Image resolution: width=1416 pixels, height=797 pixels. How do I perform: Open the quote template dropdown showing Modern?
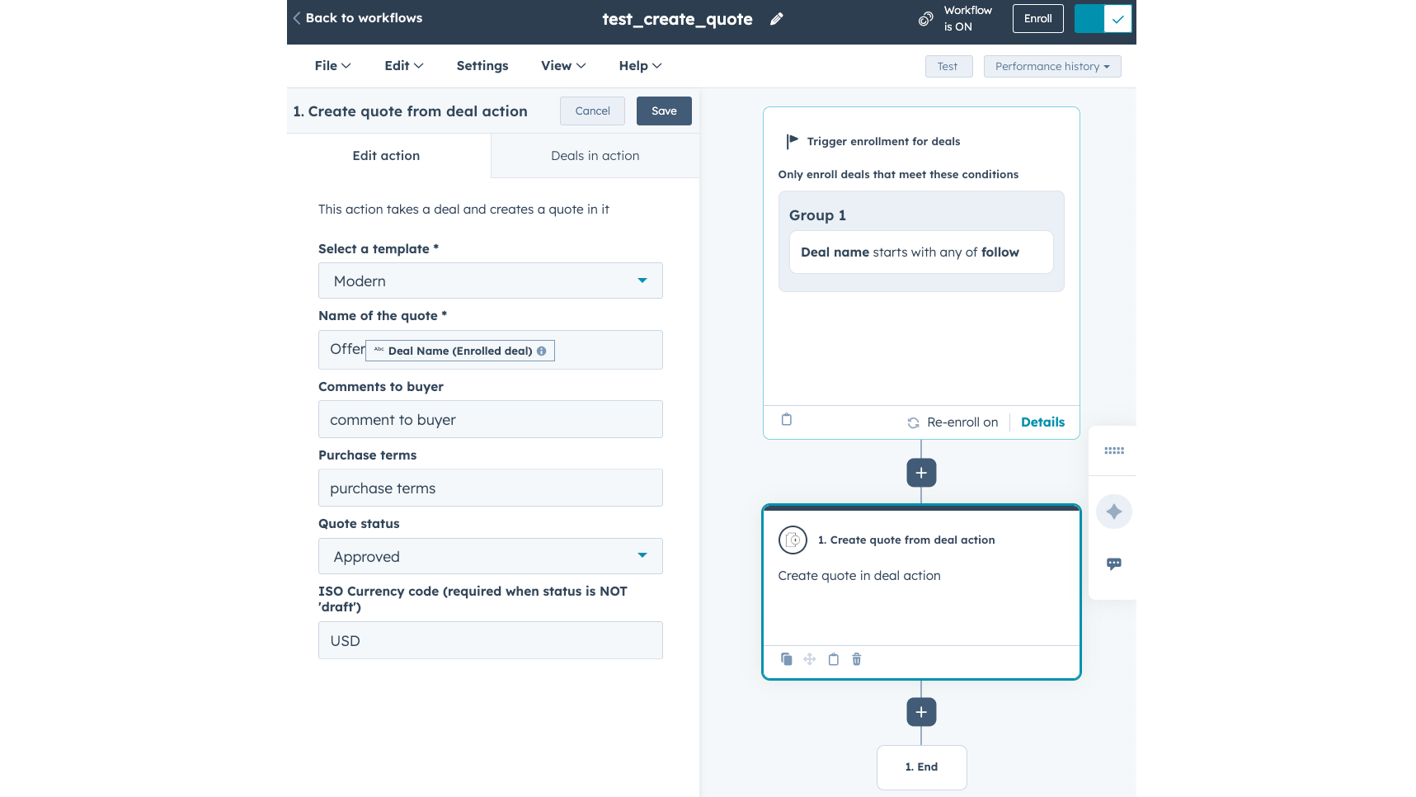pos(490,281)
